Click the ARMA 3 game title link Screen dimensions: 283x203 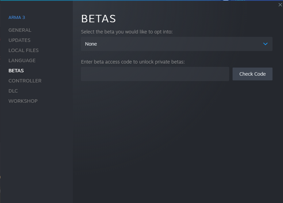(x=17, y=18)
